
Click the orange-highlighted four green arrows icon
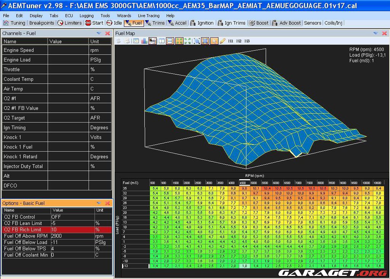tap(179, 41)
